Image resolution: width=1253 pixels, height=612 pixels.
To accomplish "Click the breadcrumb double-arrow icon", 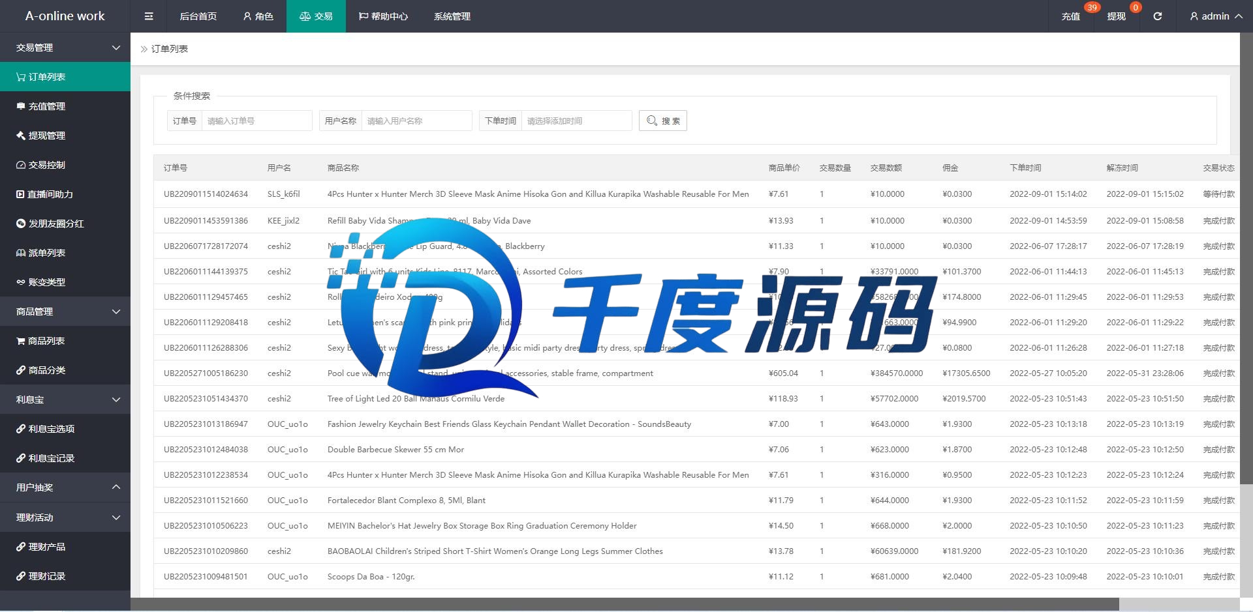I will (x=144, y=49).
